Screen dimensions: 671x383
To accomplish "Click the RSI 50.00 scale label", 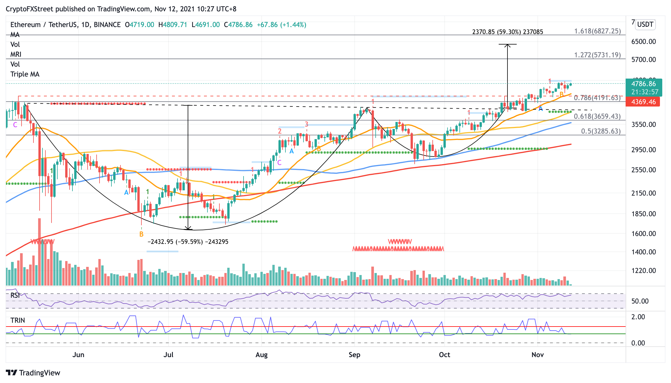I will tap(640, 301).
